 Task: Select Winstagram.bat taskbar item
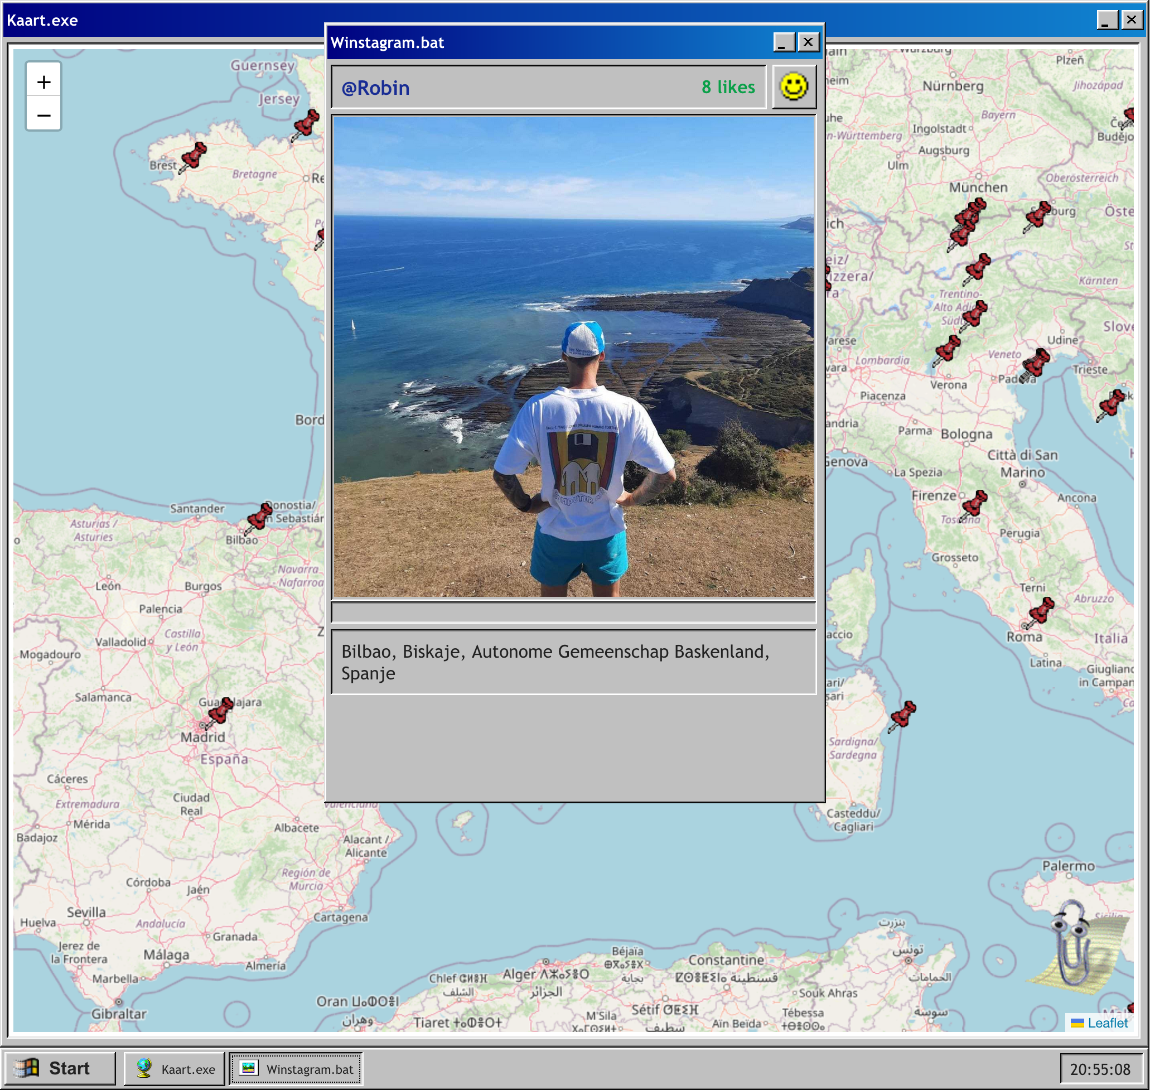coord(296,1068)
